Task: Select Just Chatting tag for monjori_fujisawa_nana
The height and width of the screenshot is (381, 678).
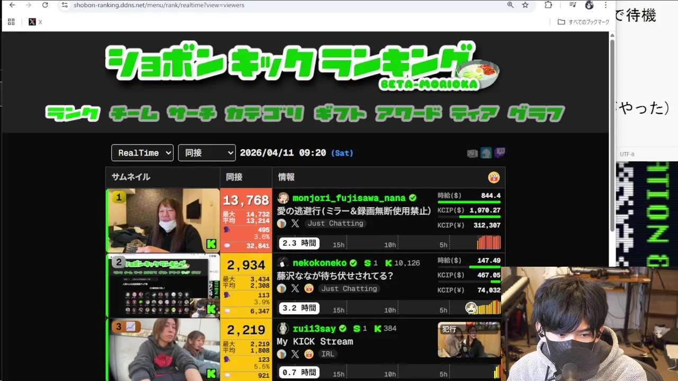Action: click(x=335, y=223)
